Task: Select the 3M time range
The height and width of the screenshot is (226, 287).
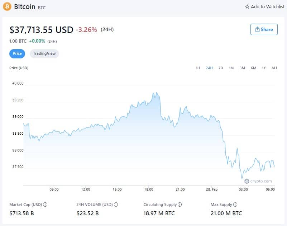Action: click(242, 68)
